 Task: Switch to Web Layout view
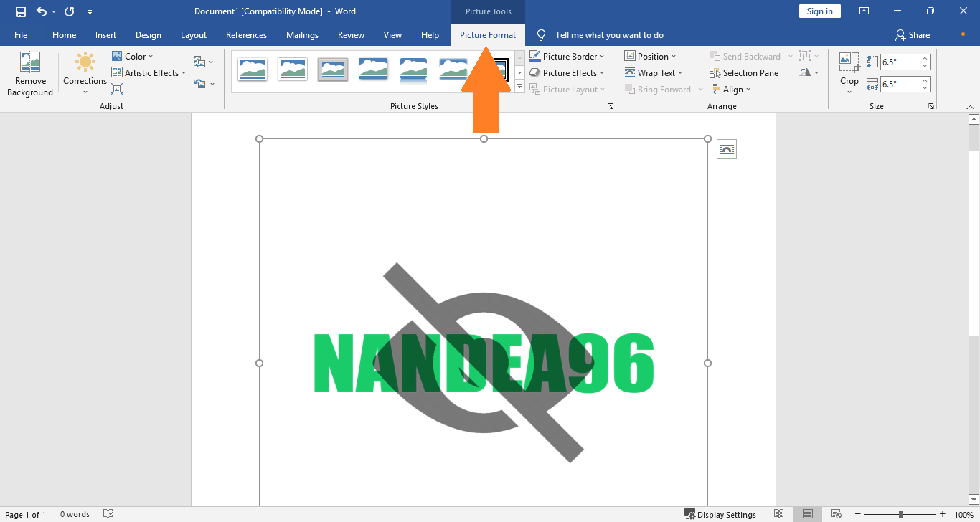[837, 514]
